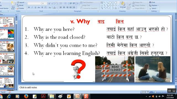Open Firefox from taskbar
177x99 pixels.
pos(26,96)
